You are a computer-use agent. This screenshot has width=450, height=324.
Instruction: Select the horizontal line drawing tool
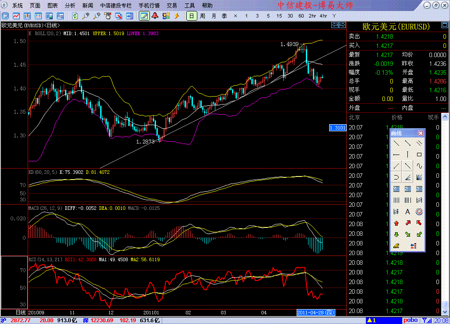(x=396, y=155)
